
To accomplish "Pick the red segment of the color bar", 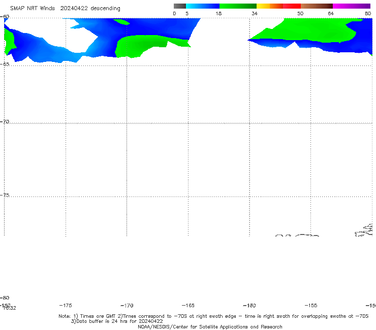I will (292, 6).
